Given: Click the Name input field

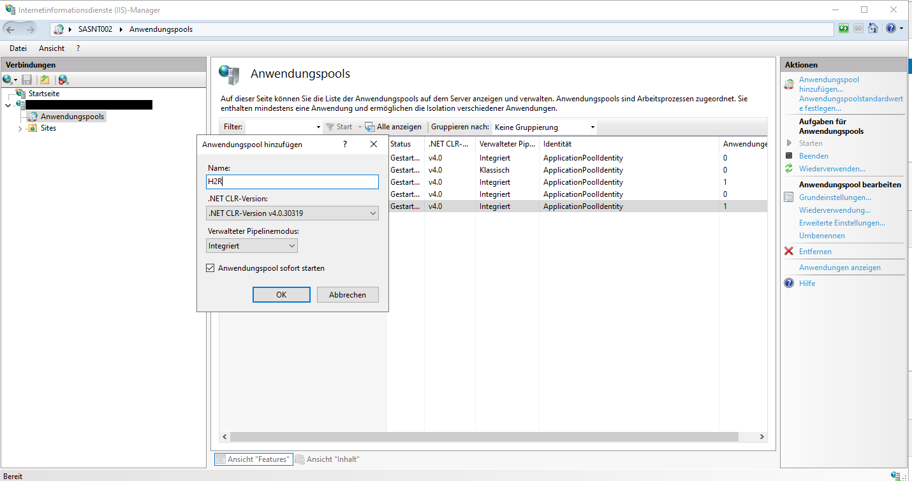Looking at the screenshot, I should coord(293,182).
